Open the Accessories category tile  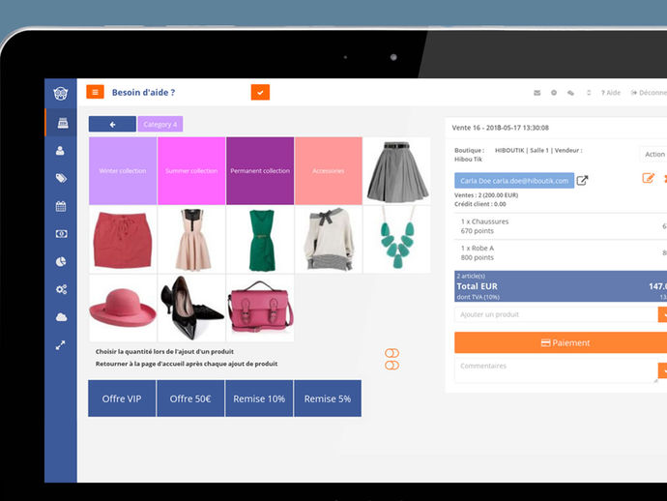point(329,170)
